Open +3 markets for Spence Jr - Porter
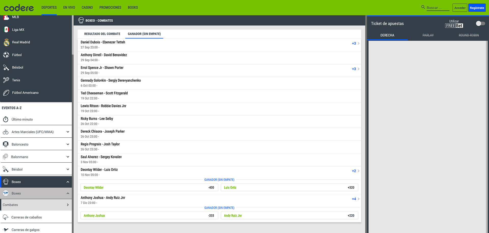Screen dimensions: 489x233 pos(356,69)
